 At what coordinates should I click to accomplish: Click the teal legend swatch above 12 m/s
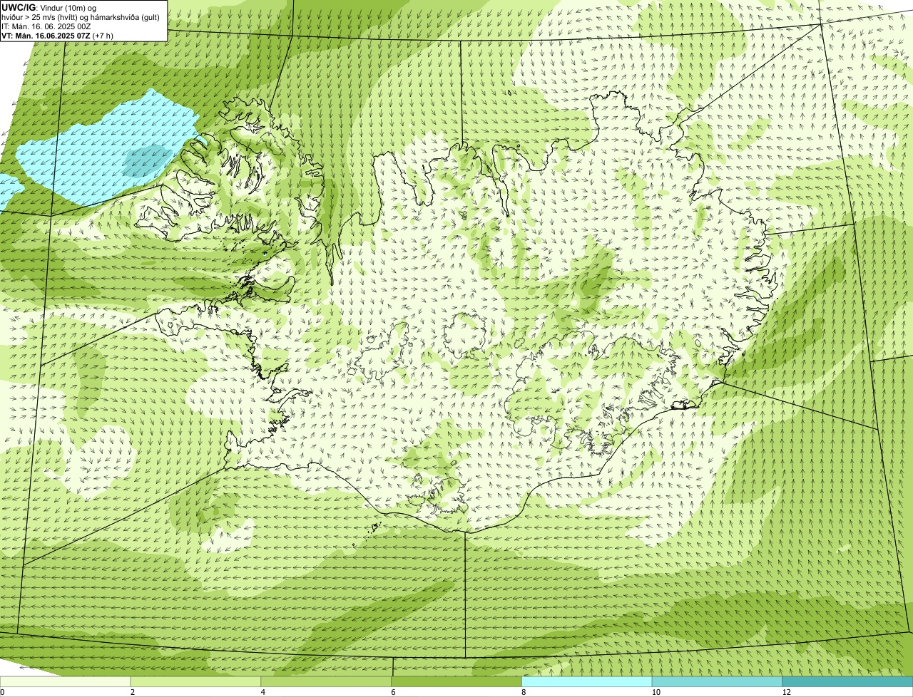pos(847,681)
